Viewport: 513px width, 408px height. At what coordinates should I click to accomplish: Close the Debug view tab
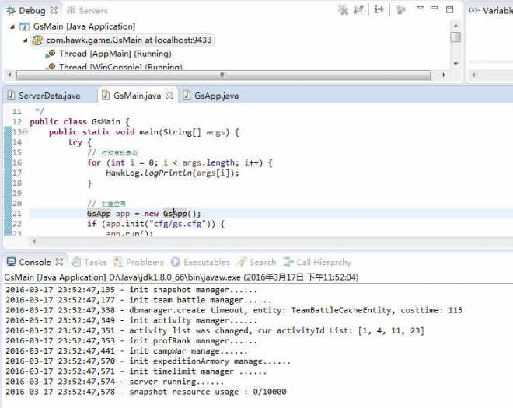54,11
